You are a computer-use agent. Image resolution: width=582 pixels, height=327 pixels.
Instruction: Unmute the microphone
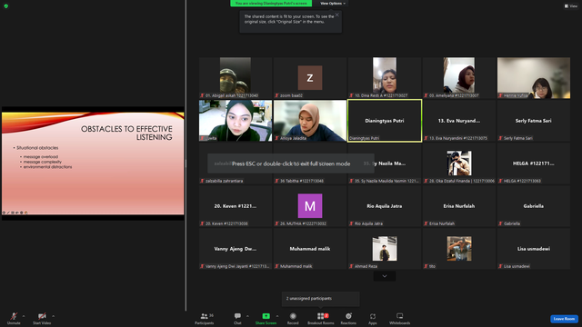(x=14, y=318)
